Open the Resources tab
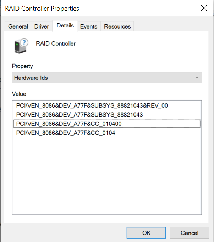214x242 pixels. coord(117,26)
